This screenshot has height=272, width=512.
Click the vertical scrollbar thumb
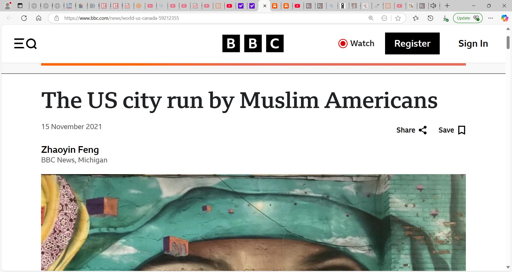click(508, 42)
